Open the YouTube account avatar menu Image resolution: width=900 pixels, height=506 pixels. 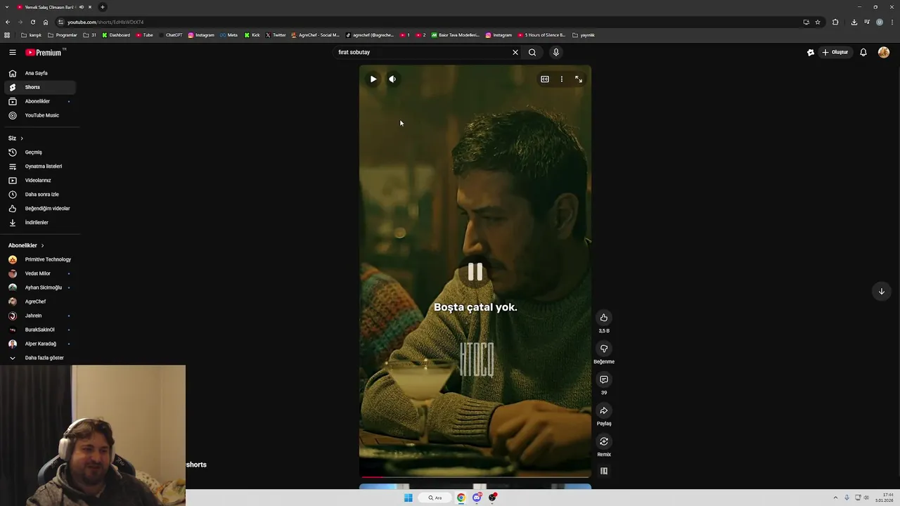pos(884,52)
